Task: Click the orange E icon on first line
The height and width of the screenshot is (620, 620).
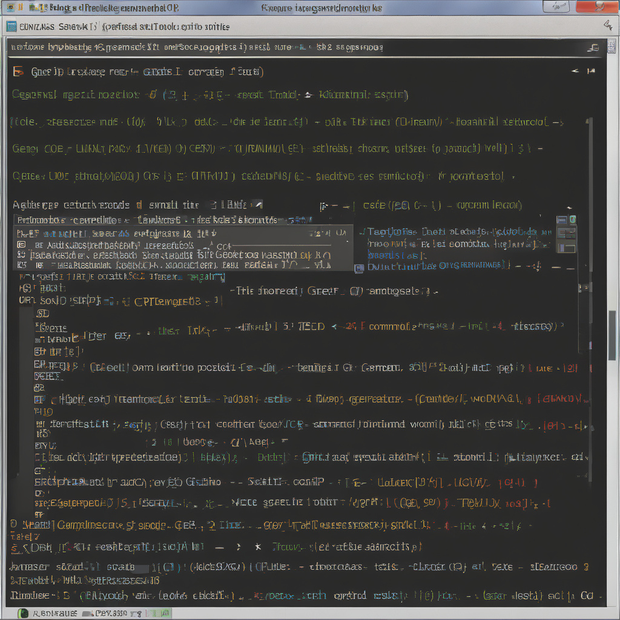Action: point(18,71)
